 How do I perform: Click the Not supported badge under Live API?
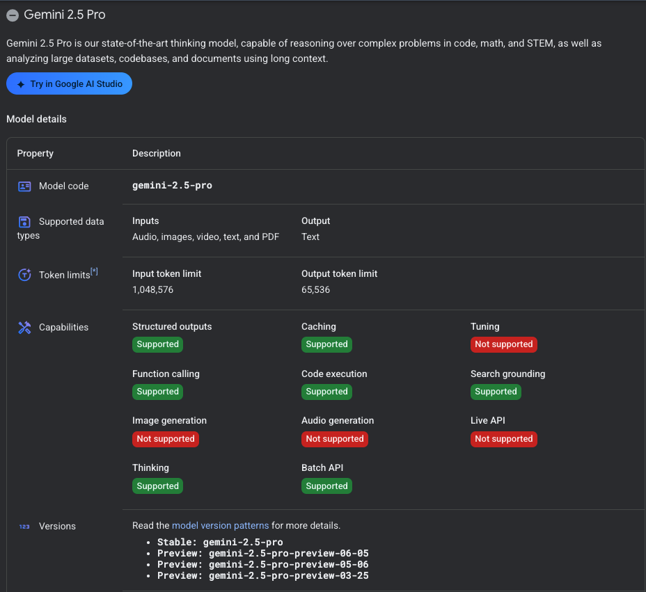503,439
